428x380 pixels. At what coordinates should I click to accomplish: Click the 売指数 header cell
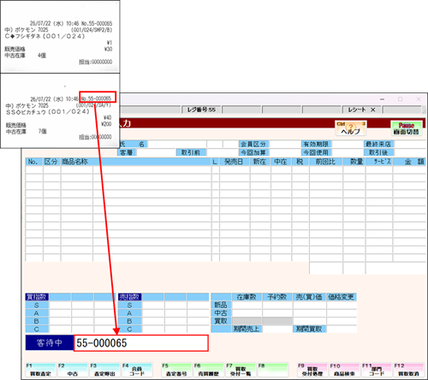tap(130, 297)
